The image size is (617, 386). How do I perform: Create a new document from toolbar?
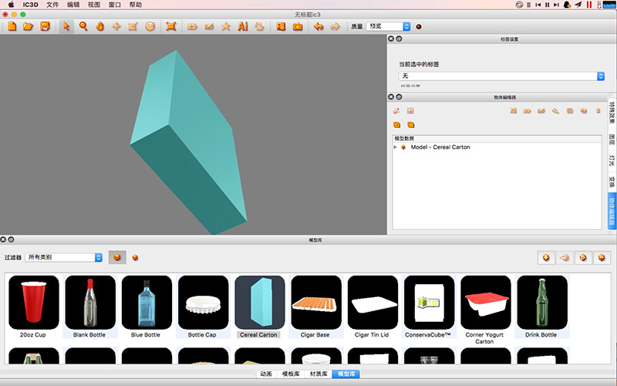tap(12, 26)
